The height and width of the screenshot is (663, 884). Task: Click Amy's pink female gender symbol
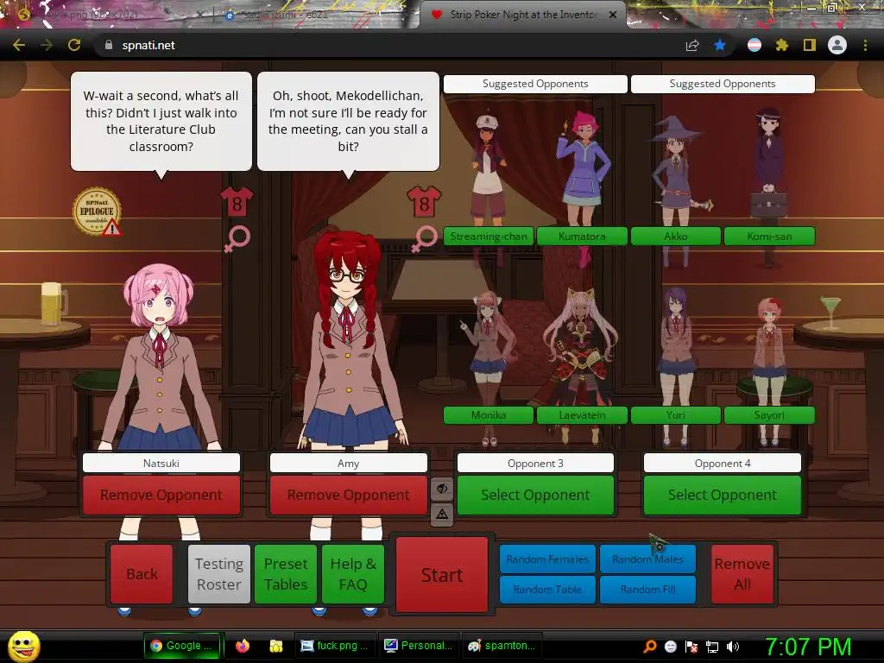[x=424, y=239]
